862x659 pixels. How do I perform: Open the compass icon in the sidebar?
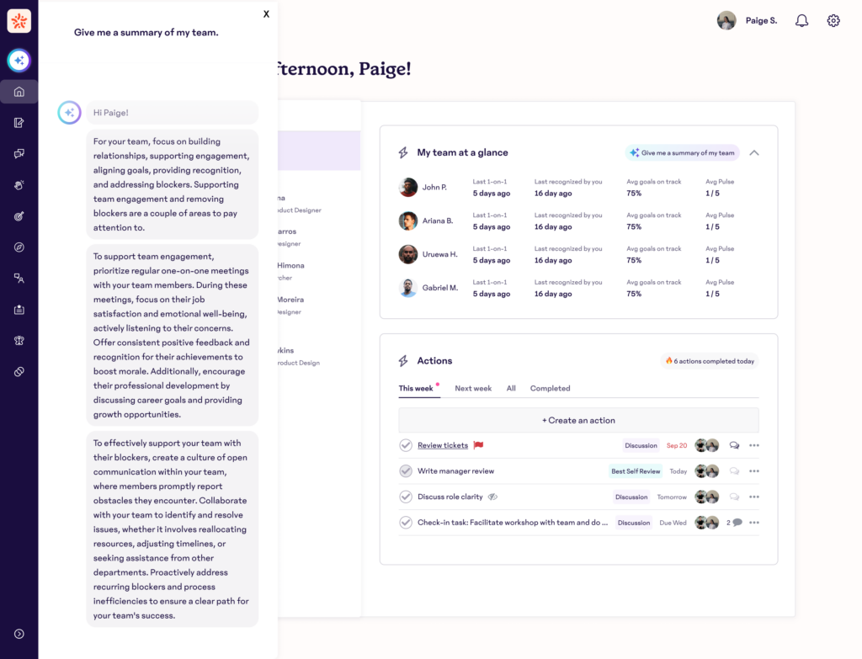pos(19,247)
